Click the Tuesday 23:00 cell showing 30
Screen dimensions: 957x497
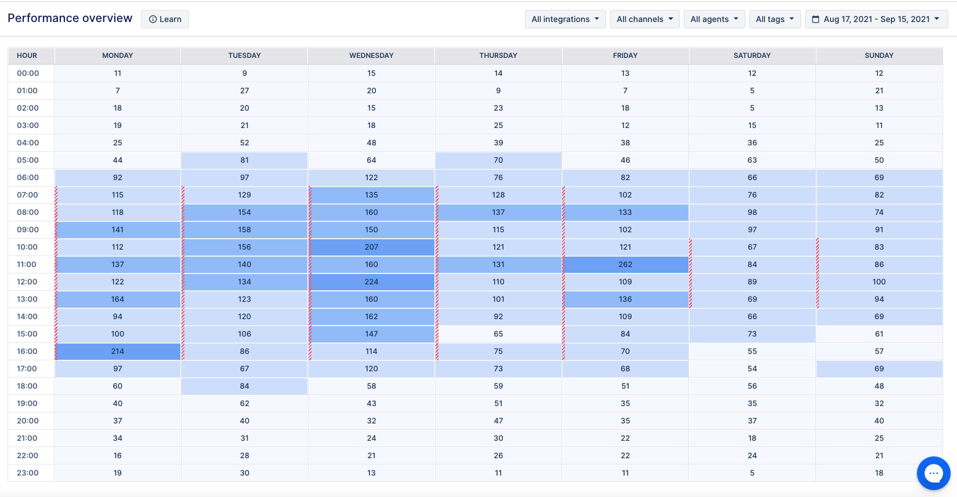245,473
